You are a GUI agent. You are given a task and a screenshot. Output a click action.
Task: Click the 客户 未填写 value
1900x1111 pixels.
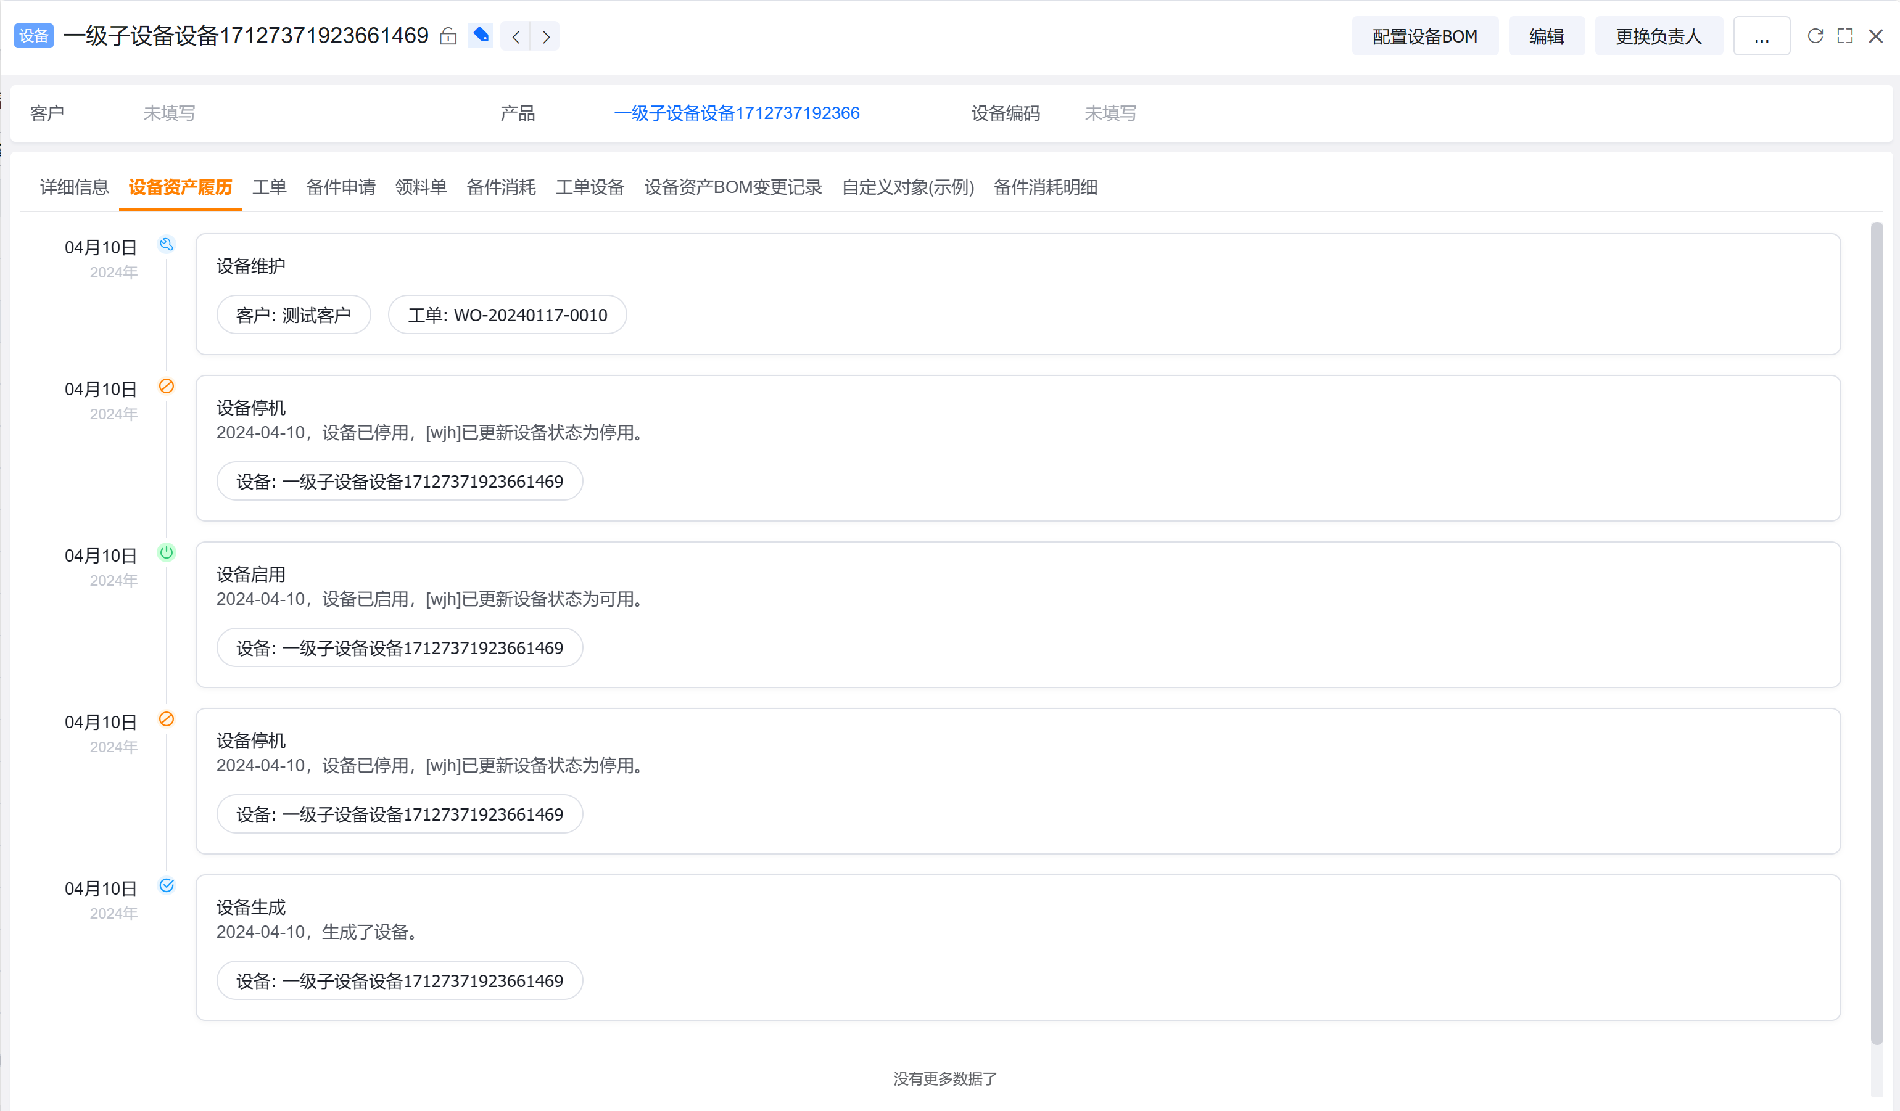(x=170, y=113)
